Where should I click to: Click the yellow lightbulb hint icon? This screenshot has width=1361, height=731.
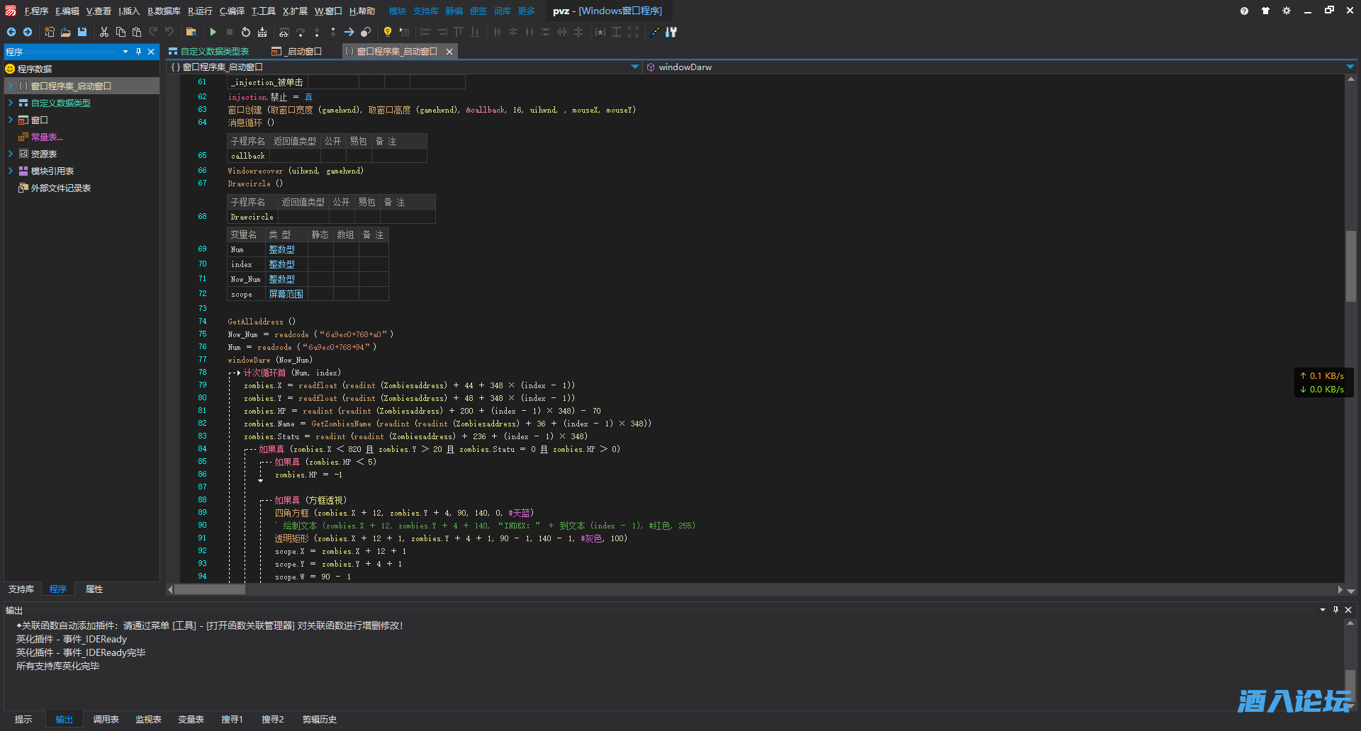(387, 32)
